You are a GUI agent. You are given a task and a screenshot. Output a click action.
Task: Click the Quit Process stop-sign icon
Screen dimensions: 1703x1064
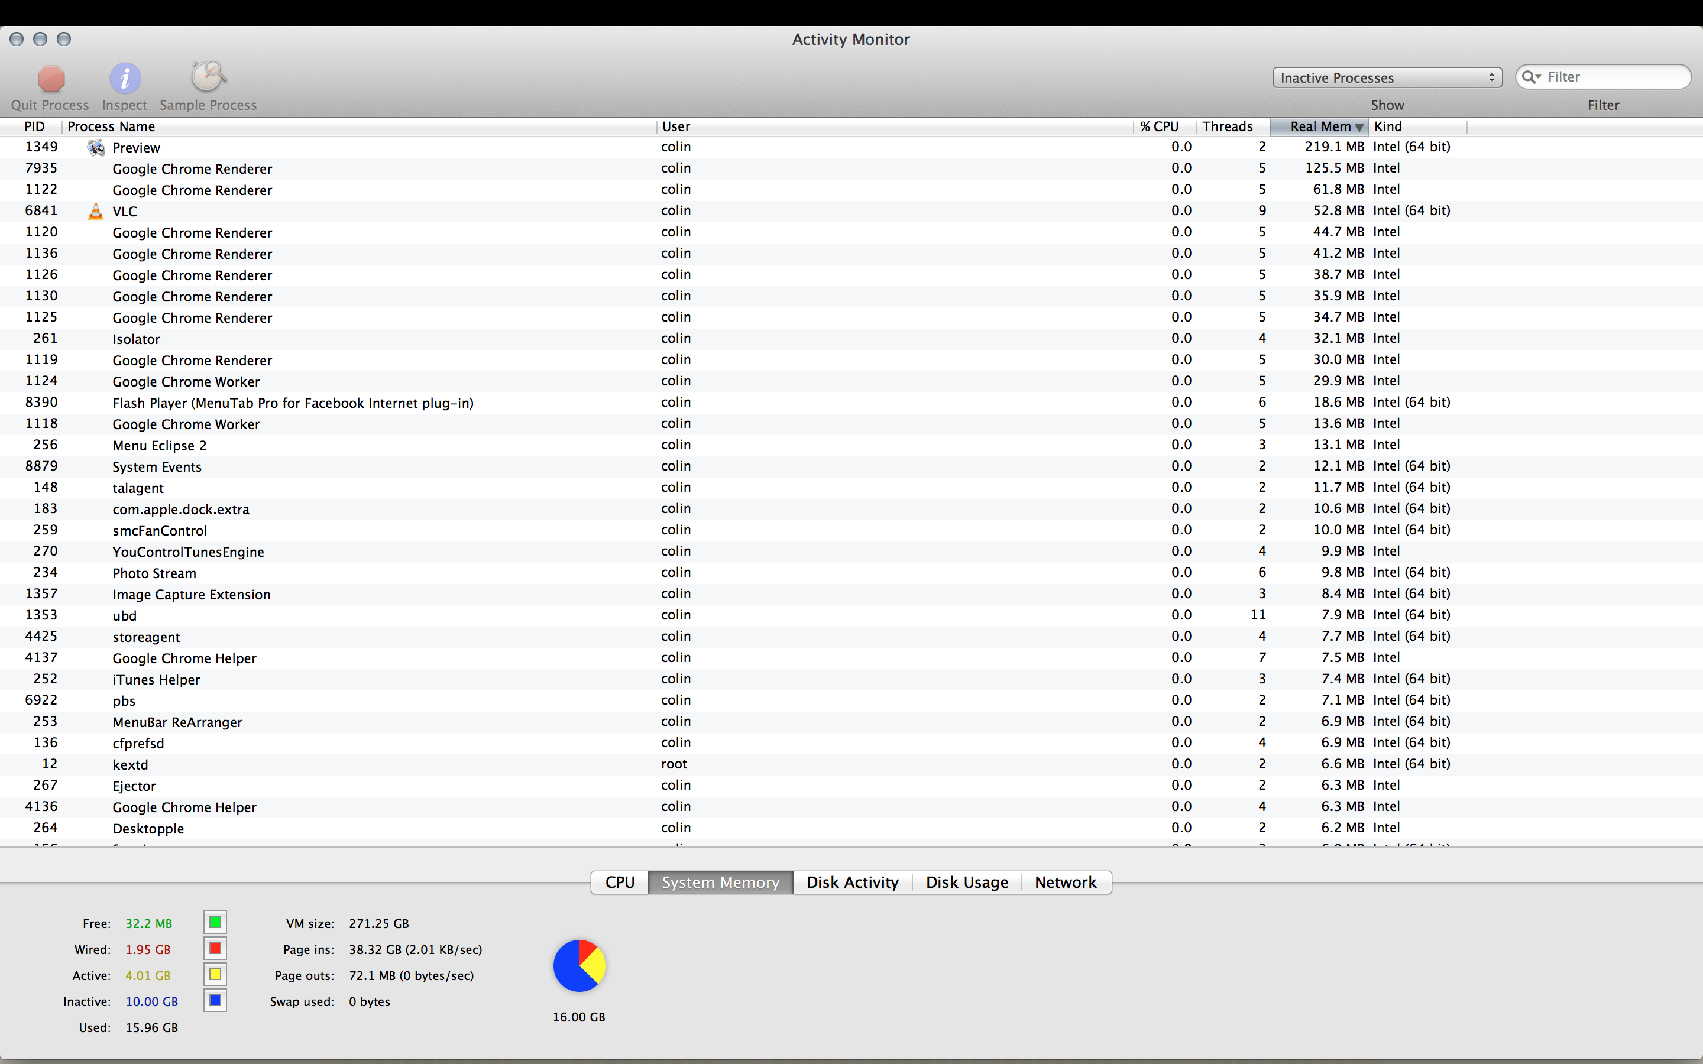[x=51, y=79]
